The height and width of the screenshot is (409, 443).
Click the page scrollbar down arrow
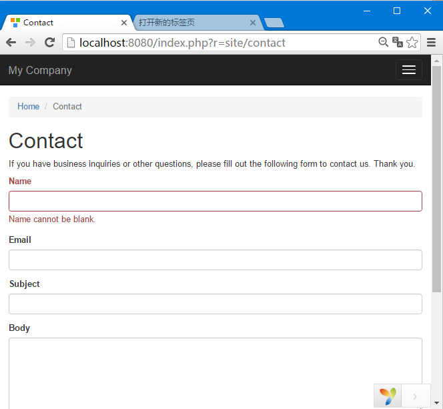pyautogui.click(x=436, y=403)
